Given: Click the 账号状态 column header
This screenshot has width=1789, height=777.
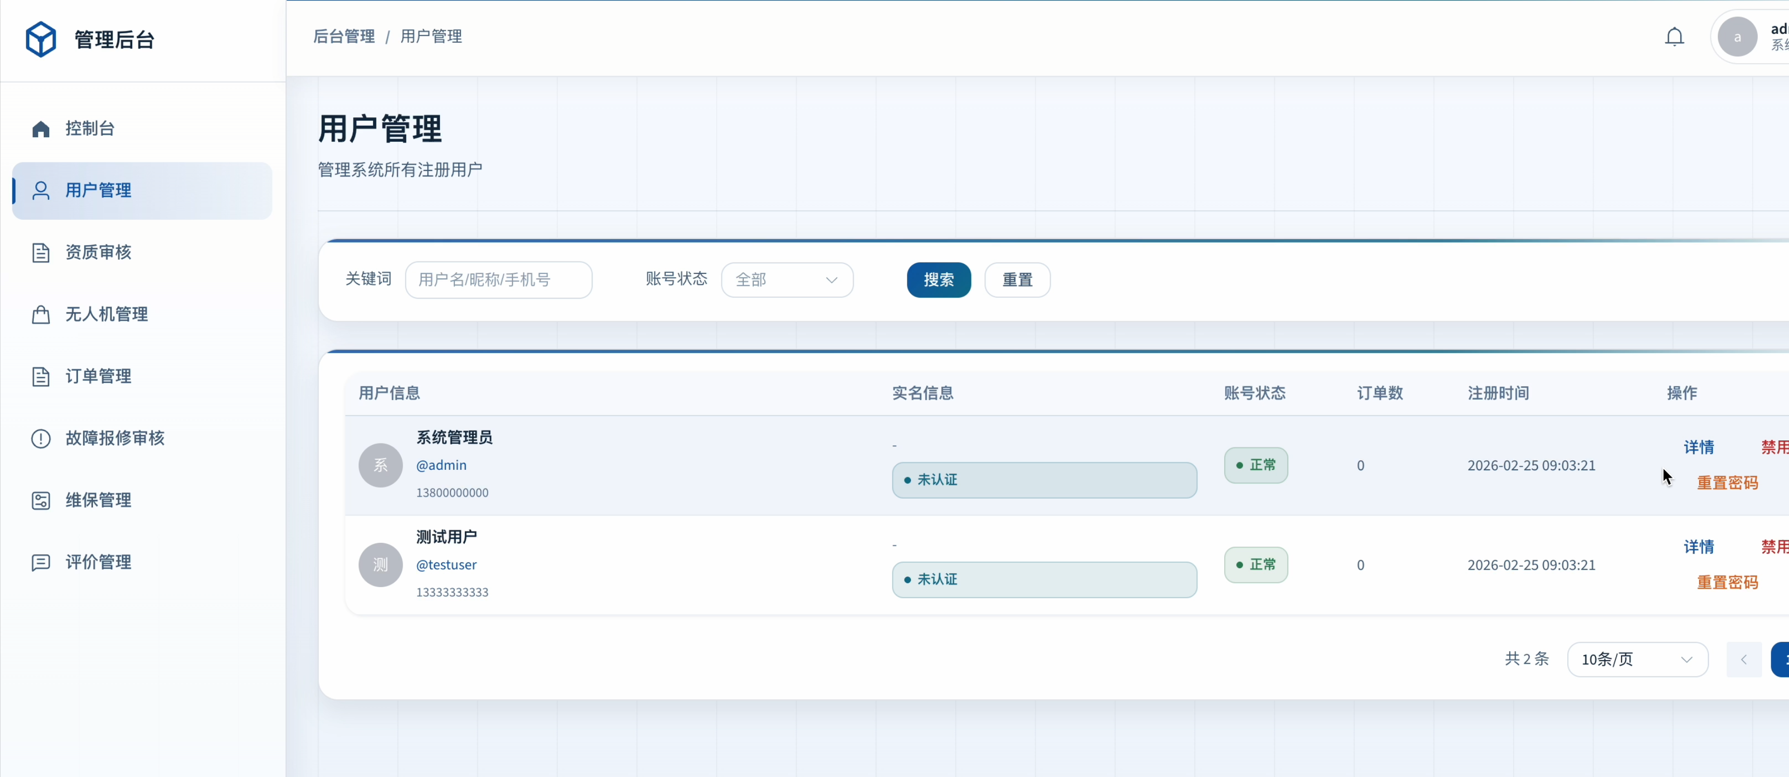Looking at the screenshot, I should 1254,393.
